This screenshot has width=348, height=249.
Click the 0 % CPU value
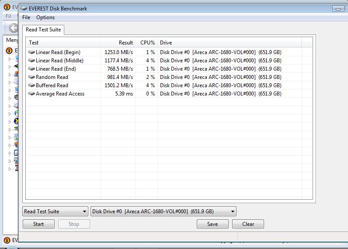(x=150, y=94)
